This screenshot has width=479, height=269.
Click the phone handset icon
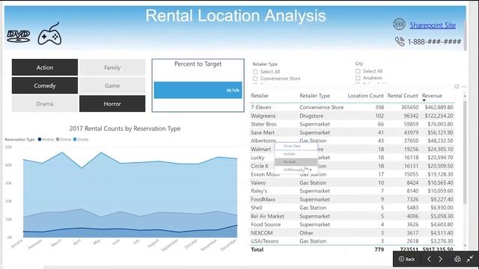pos(400,41)
